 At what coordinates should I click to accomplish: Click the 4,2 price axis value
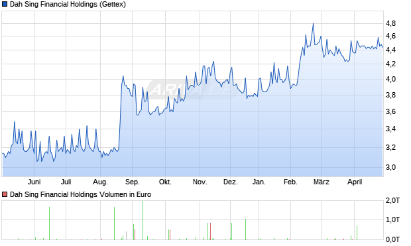tap(391, 64)
